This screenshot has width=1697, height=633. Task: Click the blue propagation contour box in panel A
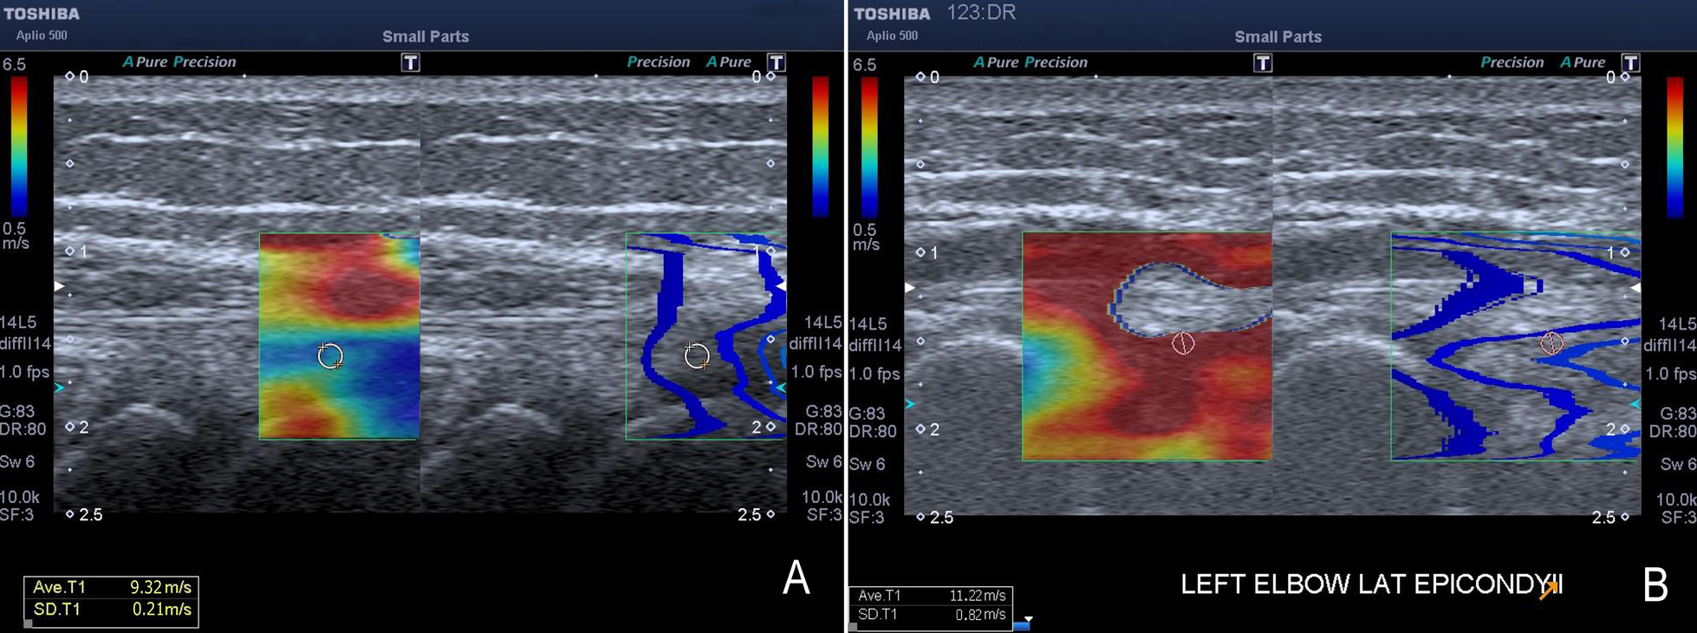point(705,336)
